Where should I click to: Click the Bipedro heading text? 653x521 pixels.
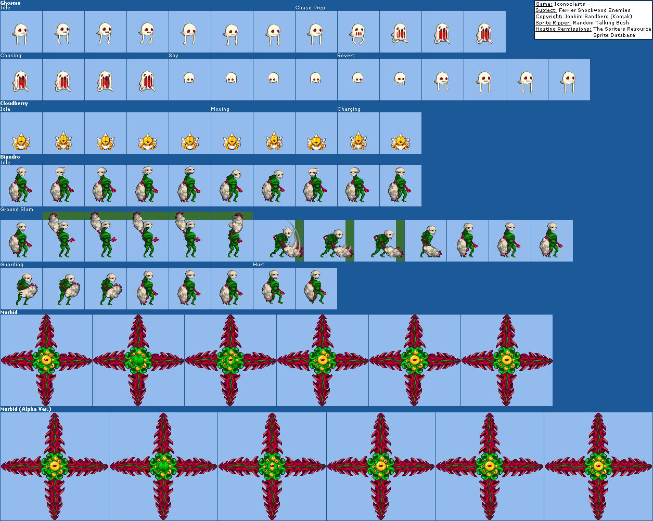pyautogui.click(x=10, y=157)
